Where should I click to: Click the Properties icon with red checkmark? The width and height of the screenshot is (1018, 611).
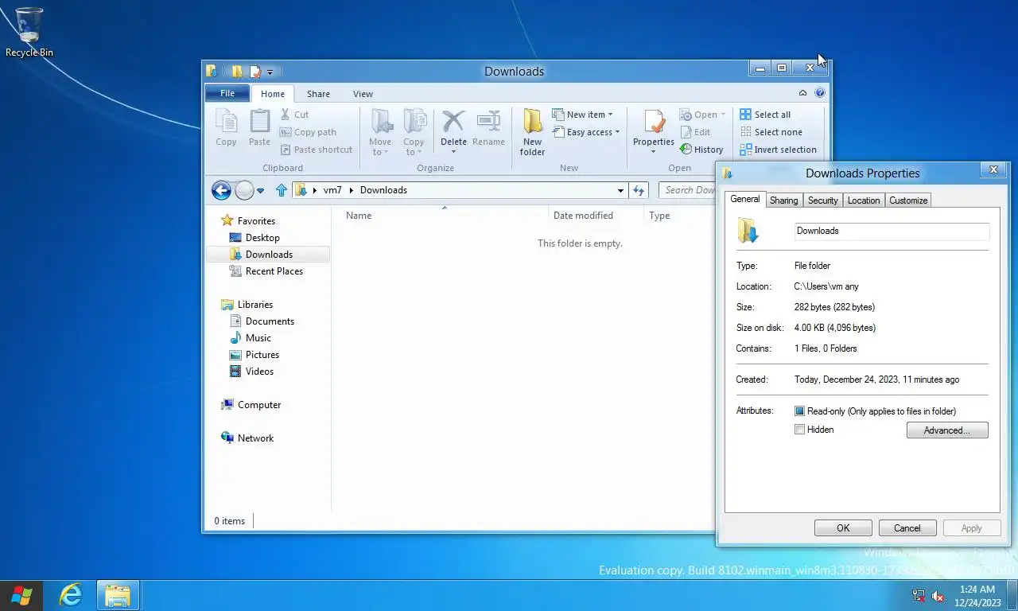(654, 122)
